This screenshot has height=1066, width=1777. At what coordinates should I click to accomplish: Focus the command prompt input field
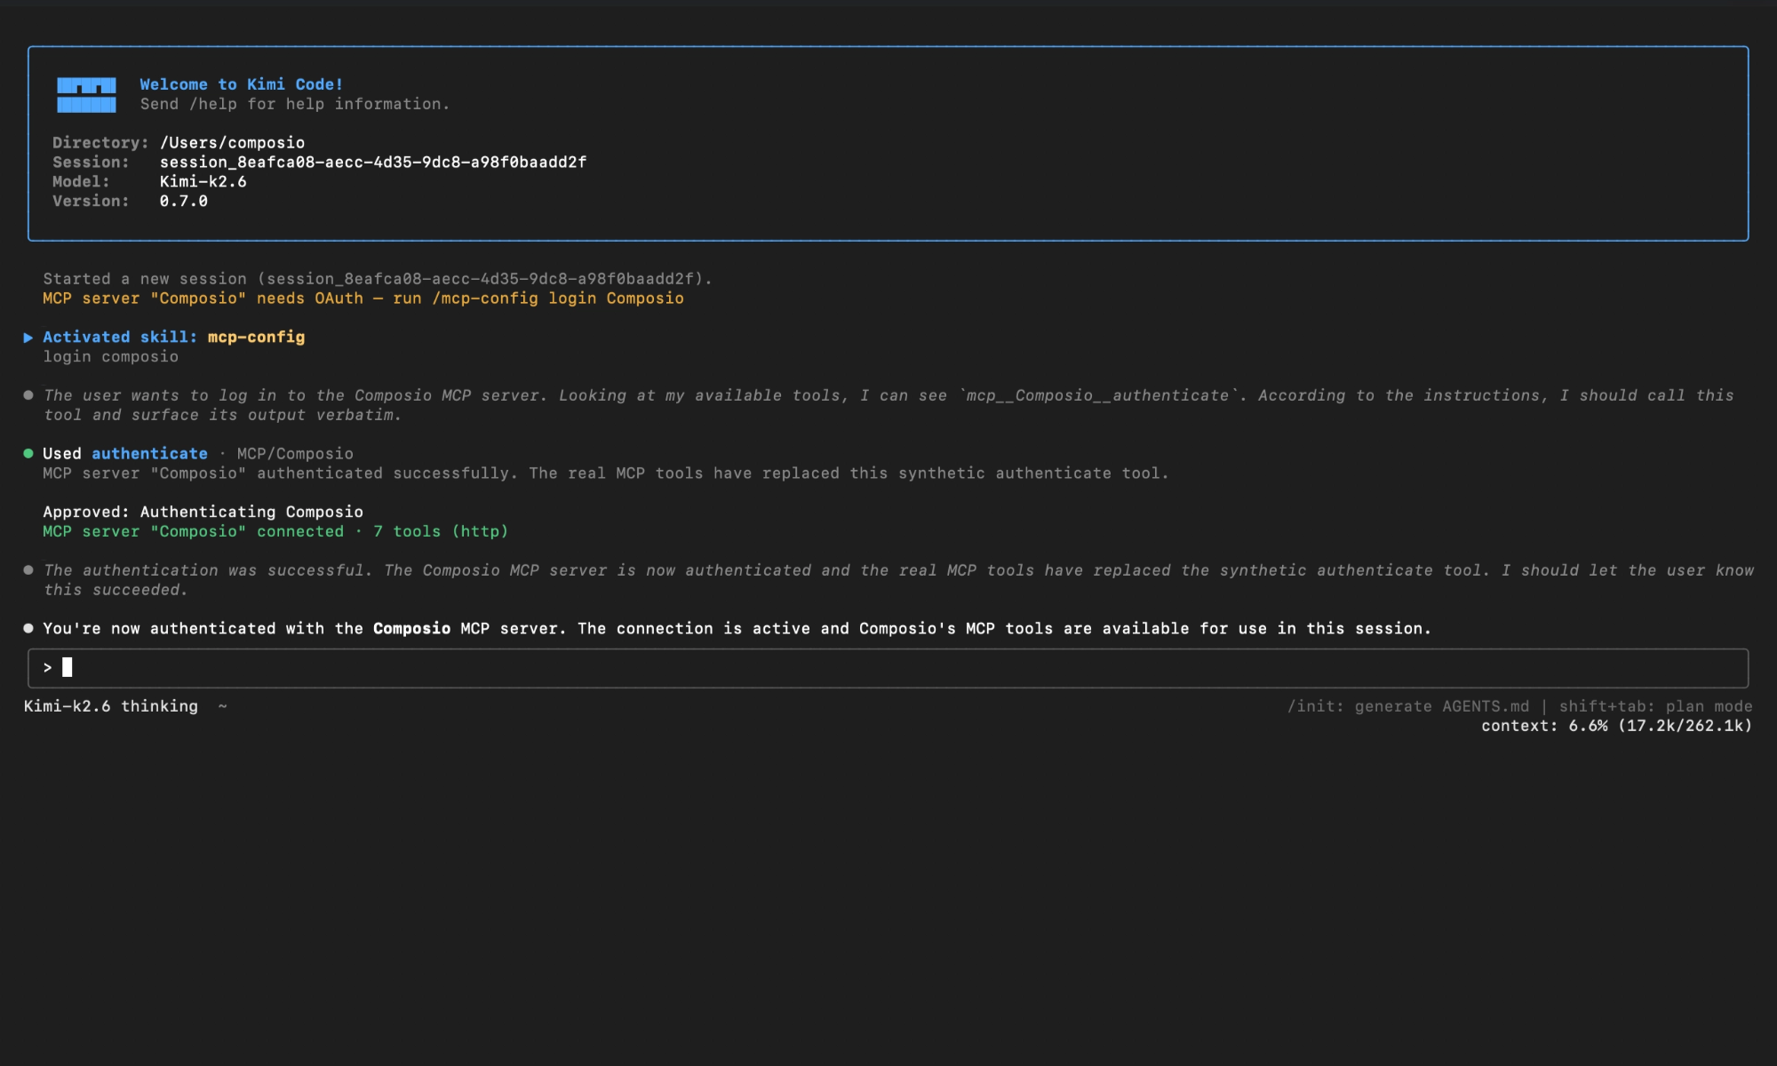(x=888, y=668)
